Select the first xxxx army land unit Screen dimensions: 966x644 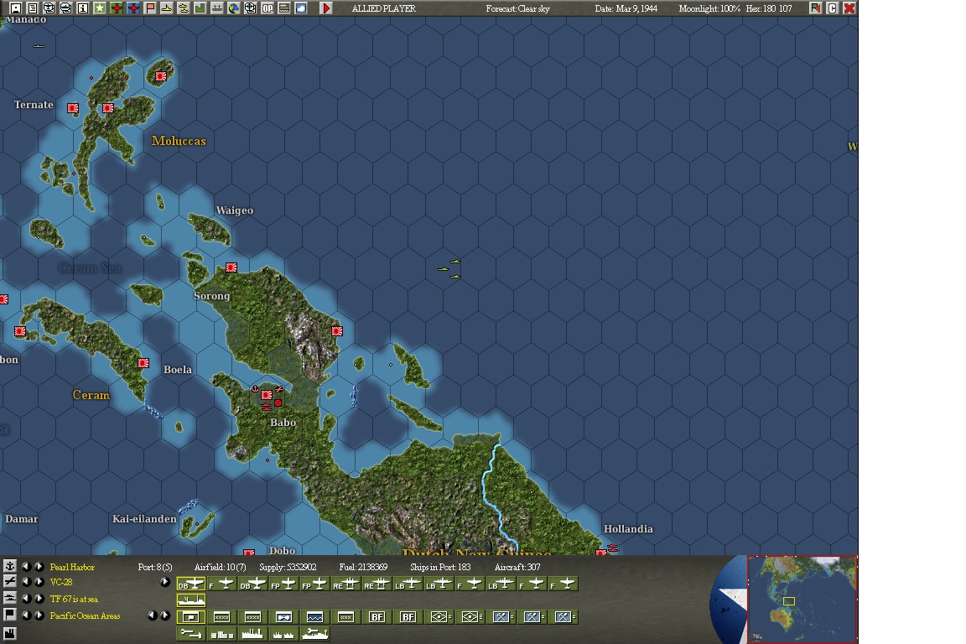pos(221,617)
